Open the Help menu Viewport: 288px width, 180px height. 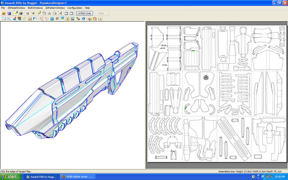tap(87, 8)
